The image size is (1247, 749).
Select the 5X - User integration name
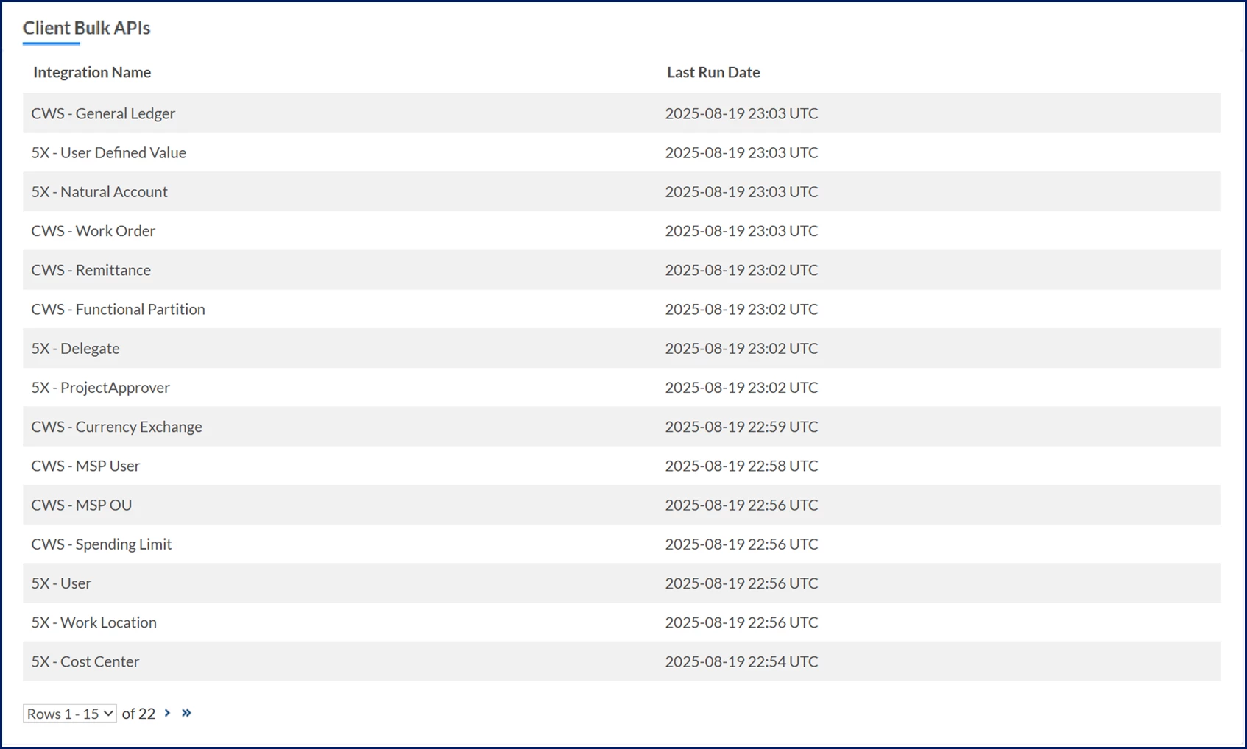pyautogui.click(x=61, y=583)
